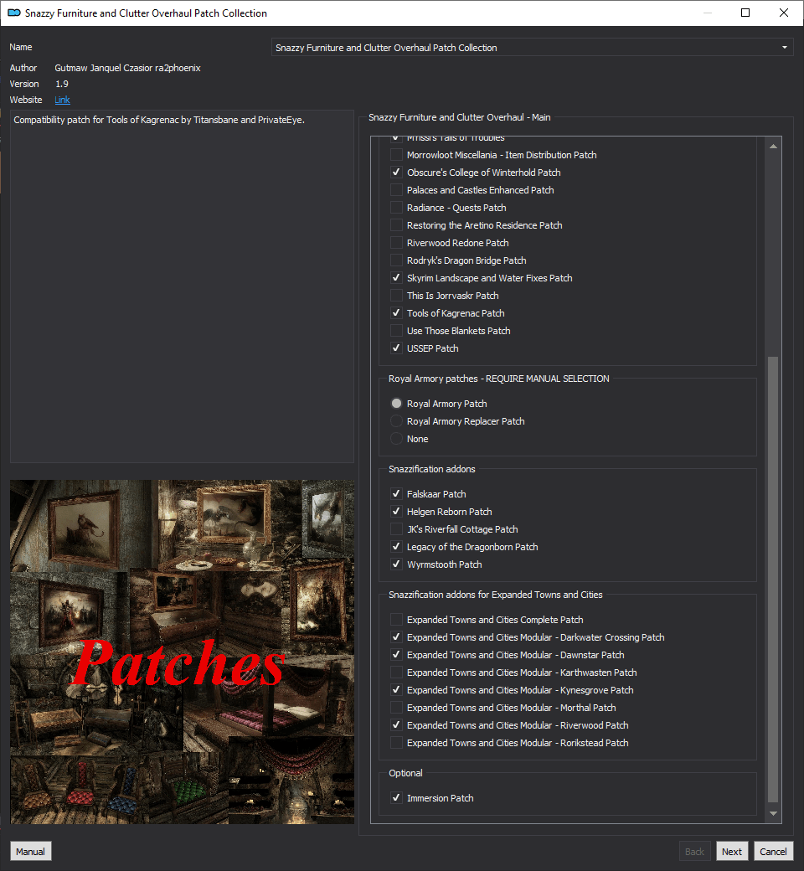Uncheck ETaC Modular Darkwater Crossing Patch
804x871 pixels.
[396, 637]
